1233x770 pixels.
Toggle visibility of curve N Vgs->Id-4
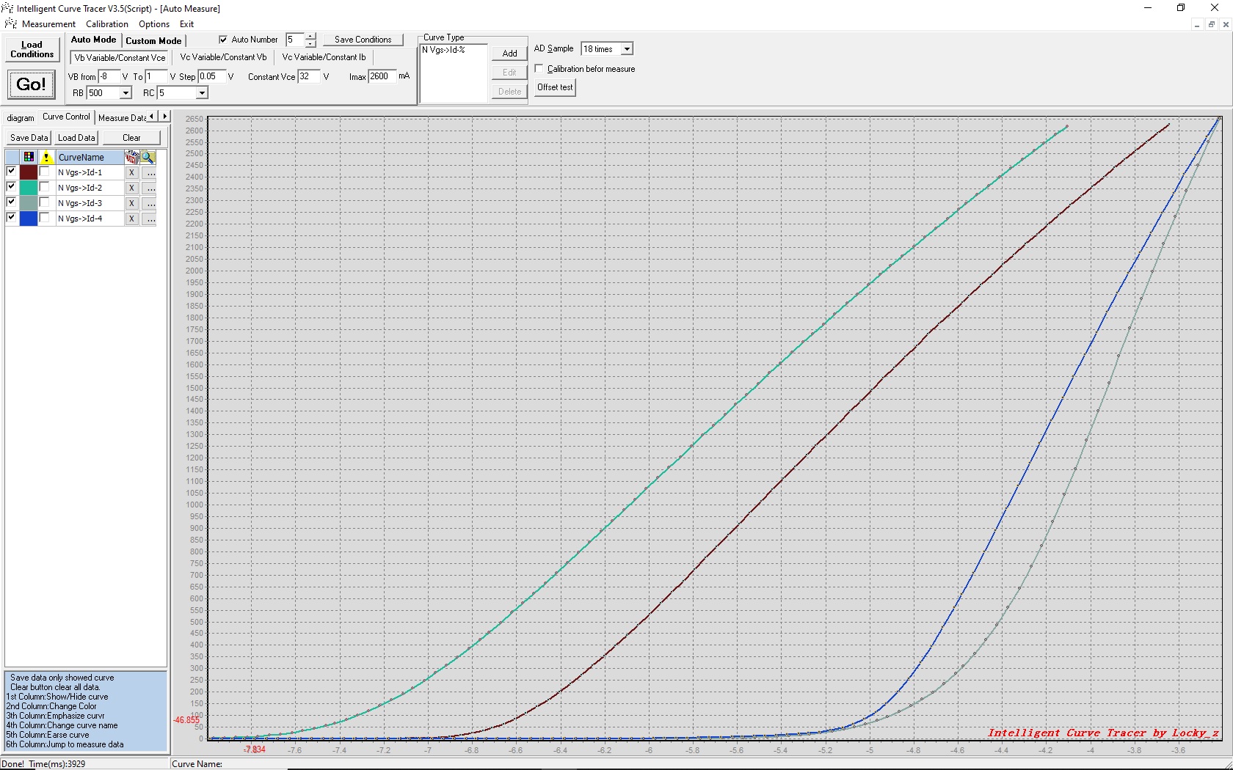pyautogui.click(x=11, y=217)
